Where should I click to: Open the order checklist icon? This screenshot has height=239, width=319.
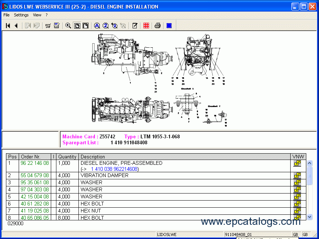point(57,26)
